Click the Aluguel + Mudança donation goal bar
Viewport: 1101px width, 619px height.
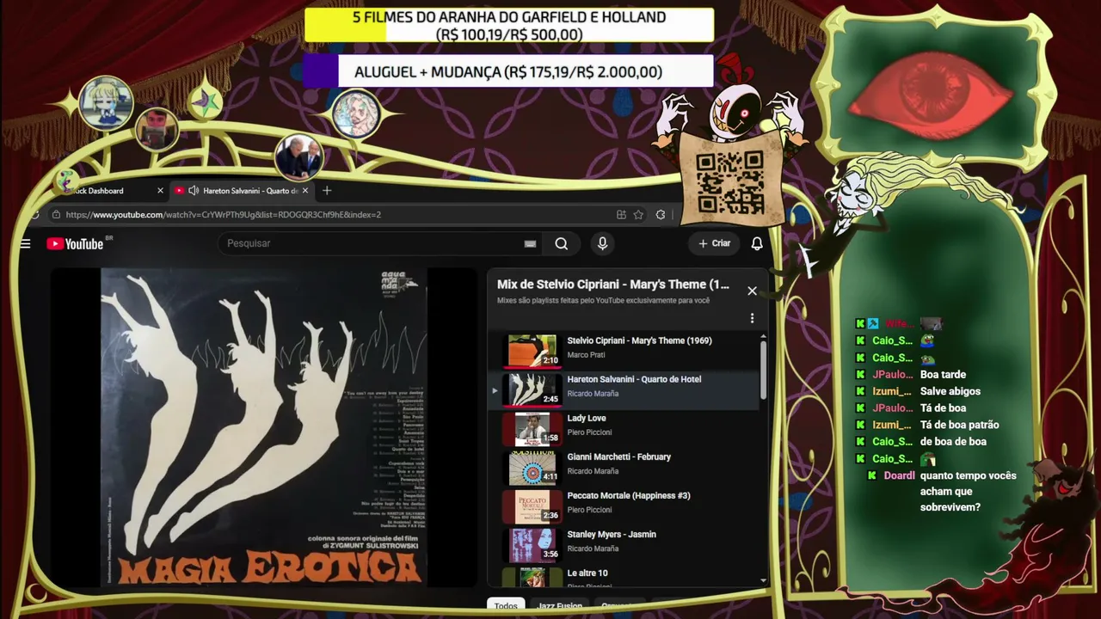click(508, 71)
